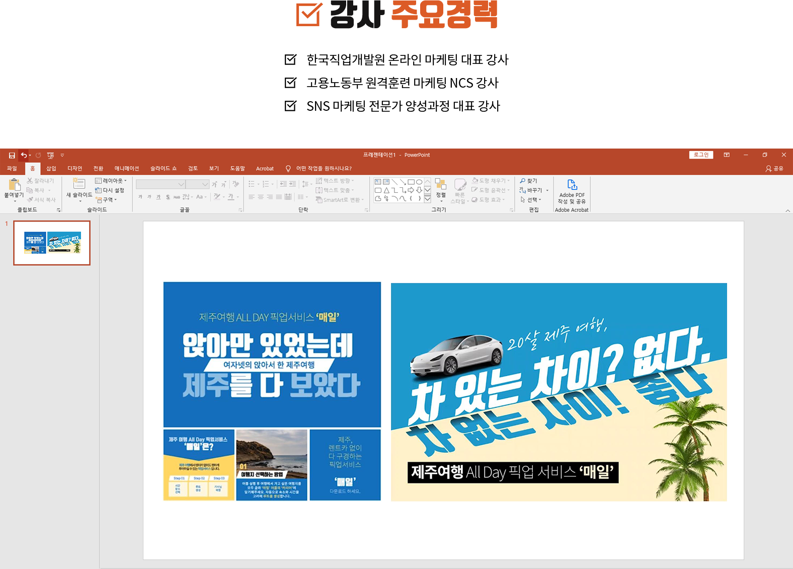Select slide 1 thumbnail in the panel
793x569 pixels.
[x=52, y=243]
